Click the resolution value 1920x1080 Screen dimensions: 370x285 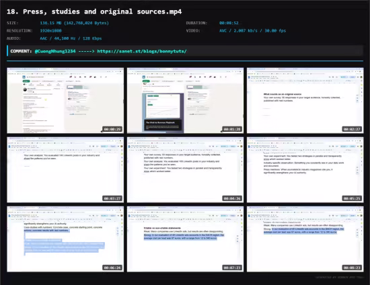point(50,31)
